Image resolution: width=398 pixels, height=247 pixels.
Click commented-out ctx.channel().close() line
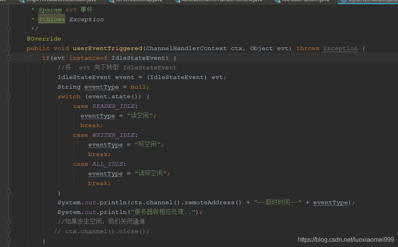pyautogui.click(x=102, y=231)
